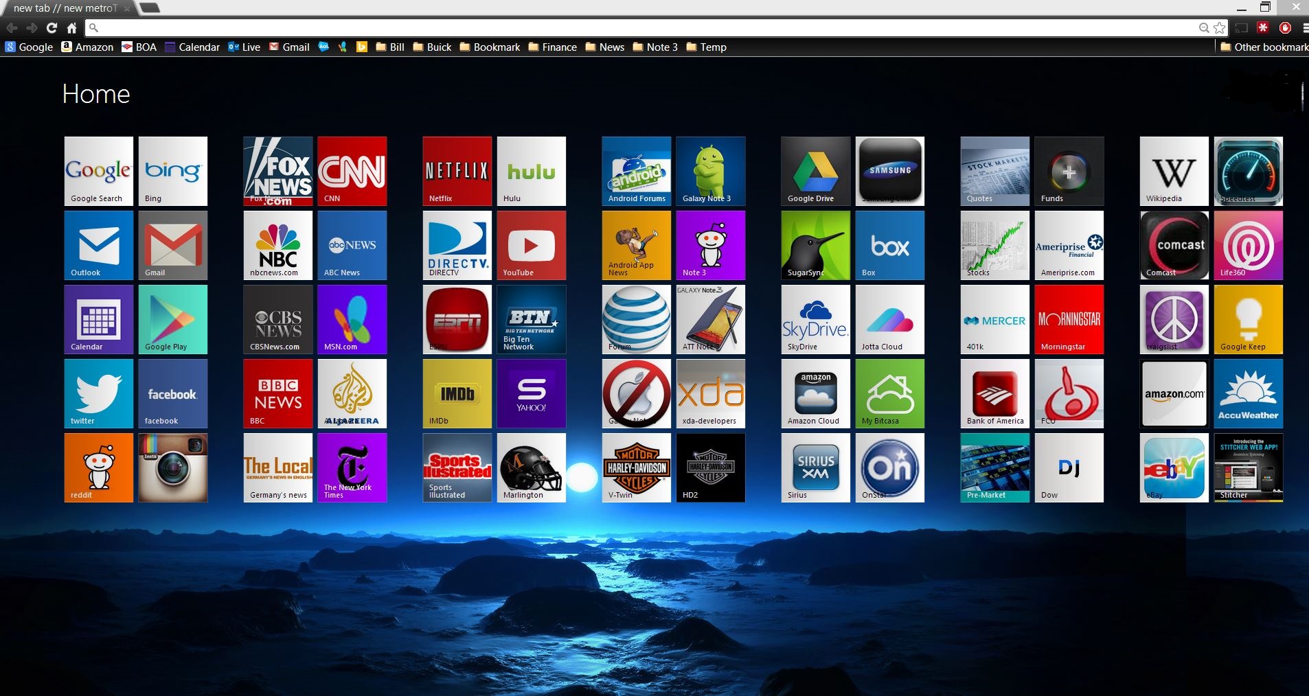Open the xda-developers tile
The image size is (1309, 696).
tap(711, 393)
